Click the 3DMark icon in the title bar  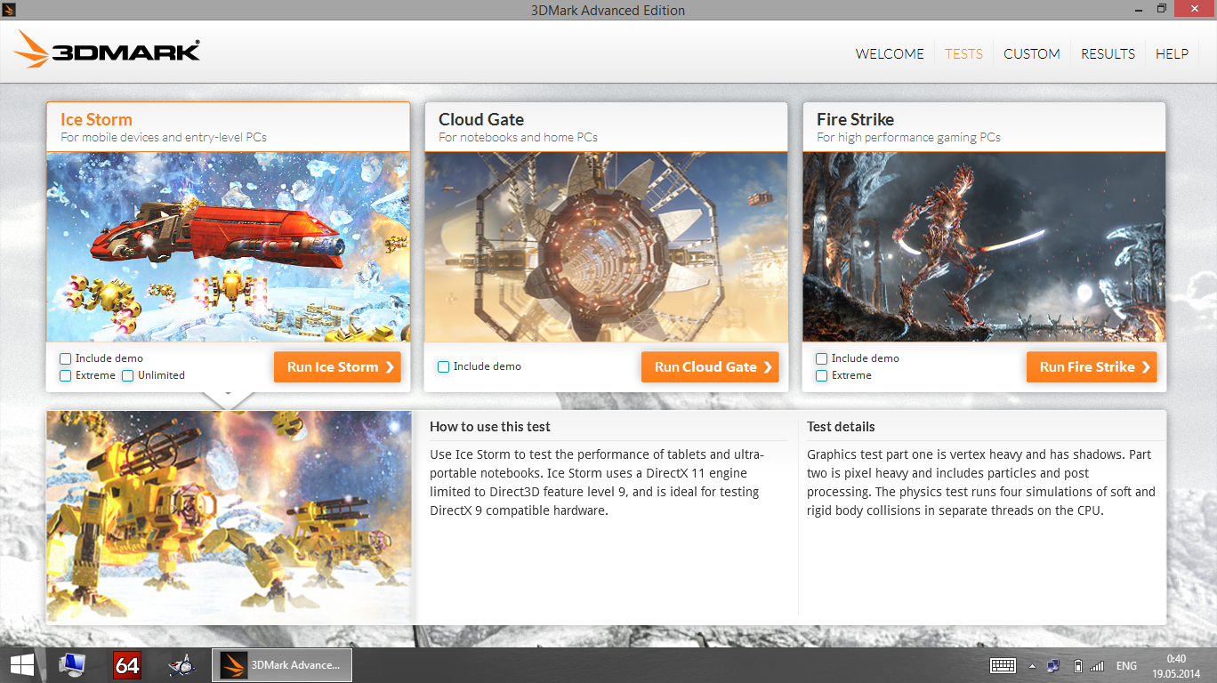tap(9, 10)
